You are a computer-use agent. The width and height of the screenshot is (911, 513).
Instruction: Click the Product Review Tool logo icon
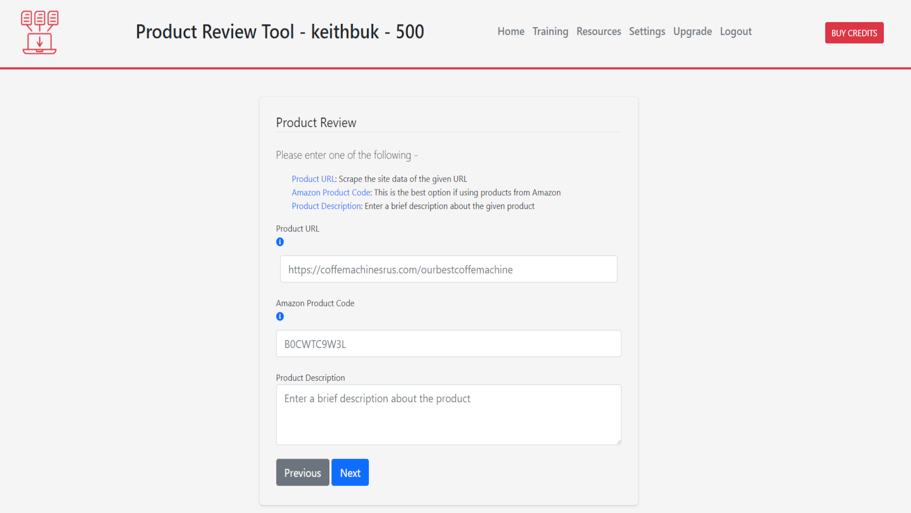pyautogui.click(x=39, y=32)
